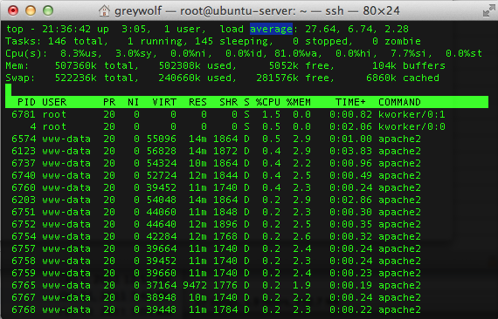Click the 5052k free memory value

[284, 65]
